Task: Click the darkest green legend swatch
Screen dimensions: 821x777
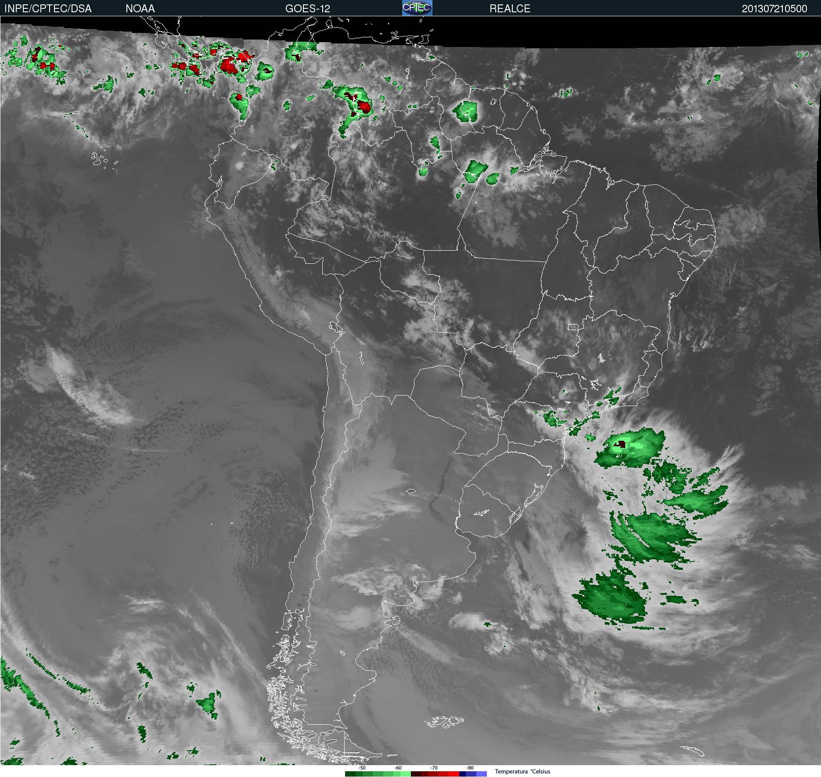Action: tap(350, 774)
